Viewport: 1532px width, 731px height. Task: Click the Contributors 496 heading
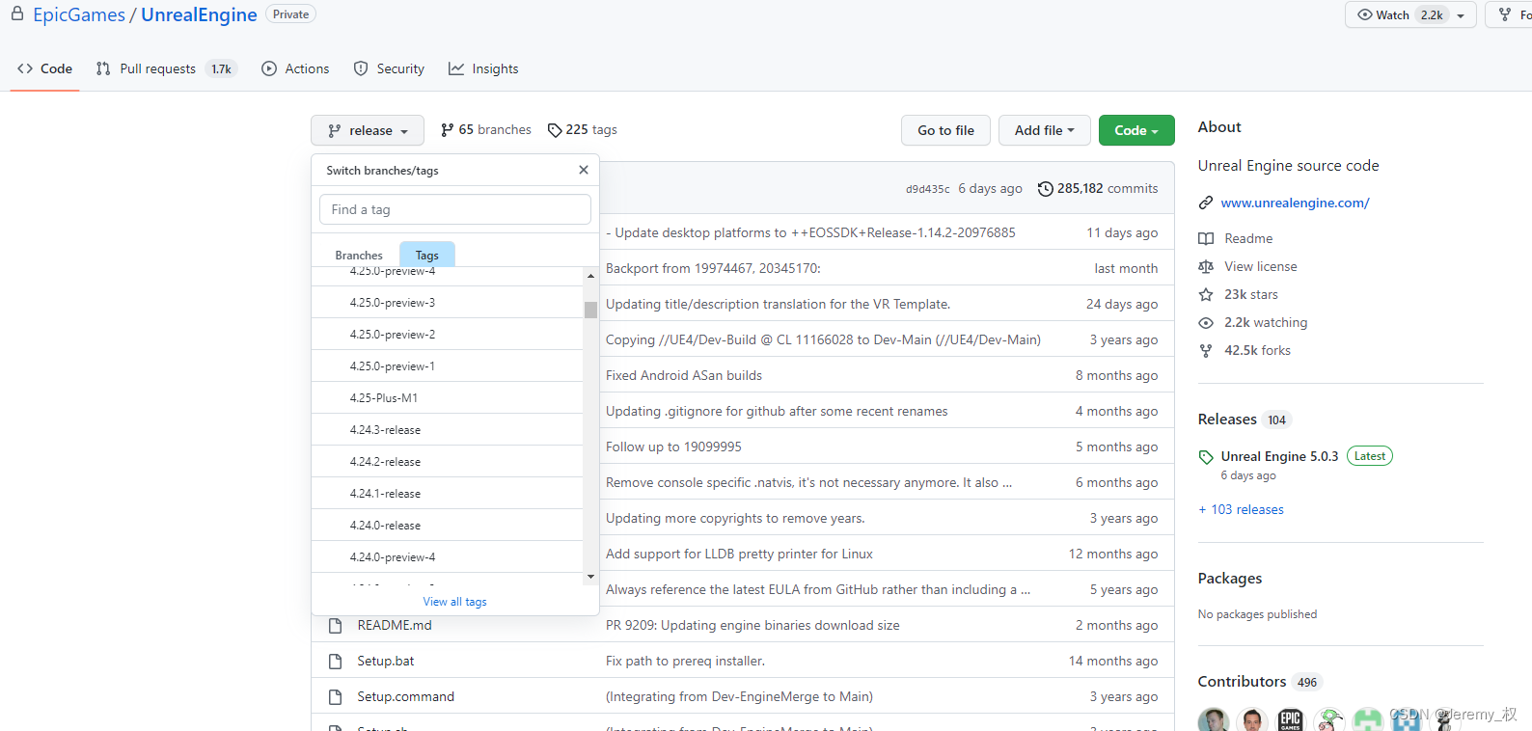tap(1258, 682)
